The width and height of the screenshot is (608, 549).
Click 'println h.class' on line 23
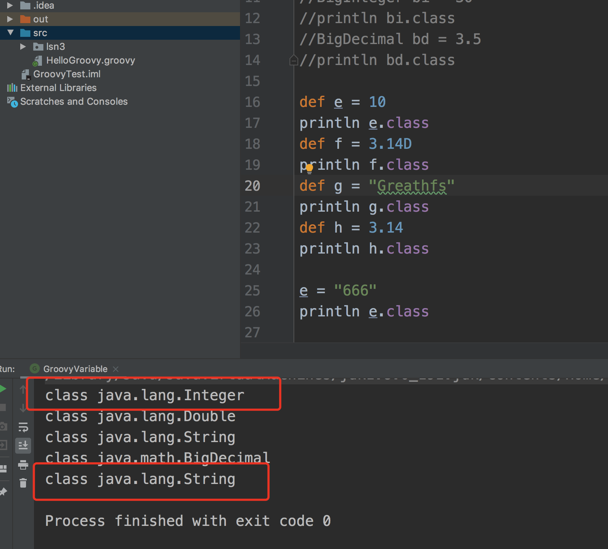[x=364, y=248]
